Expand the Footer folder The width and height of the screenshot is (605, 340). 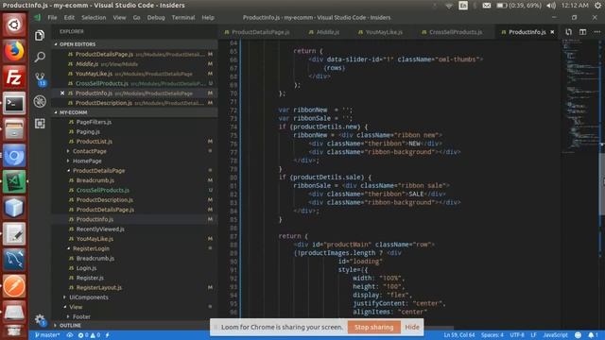[x=81, y=316]
